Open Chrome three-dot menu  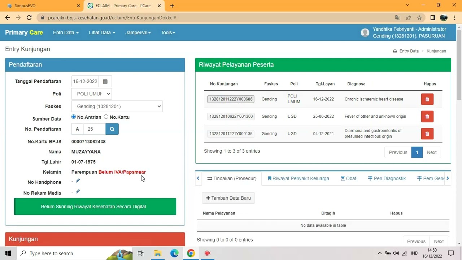tap(455, 18)
